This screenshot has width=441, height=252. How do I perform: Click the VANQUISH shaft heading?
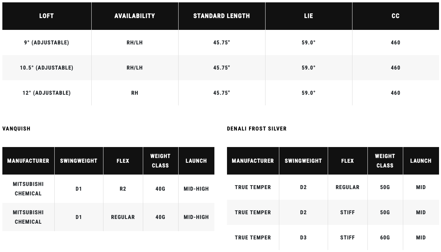16,129
